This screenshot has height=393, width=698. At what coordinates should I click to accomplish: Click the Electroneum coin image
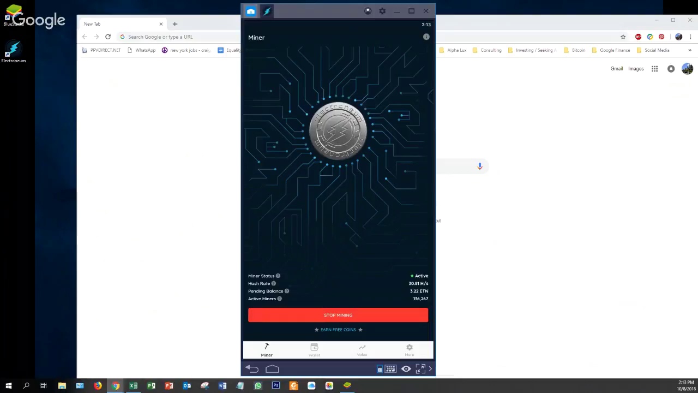tap(338, 131)
